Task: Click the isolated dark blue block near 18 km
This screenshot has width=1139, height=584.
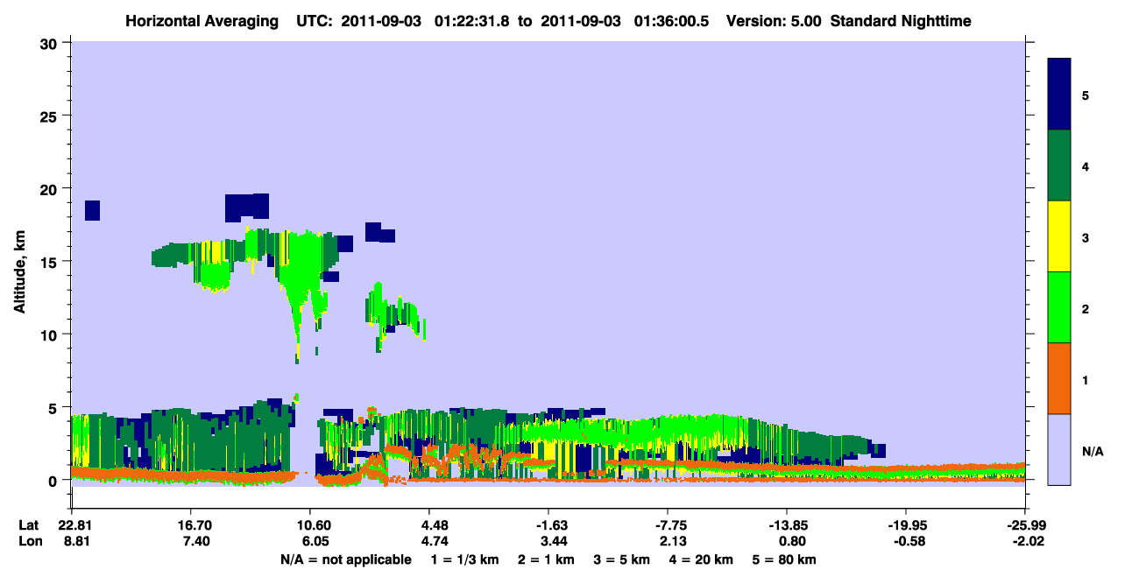Action: click(x=92, y=210)
